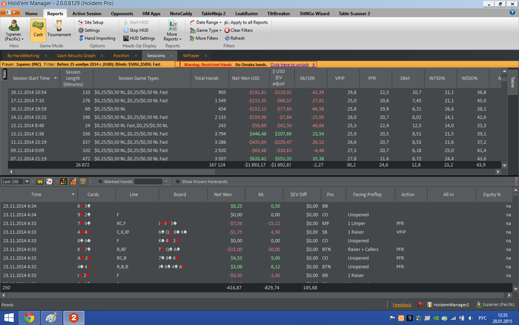Select the hand with -$15,00 net won
The height and width of the screenshot is (325, 519).
[257, 249]
